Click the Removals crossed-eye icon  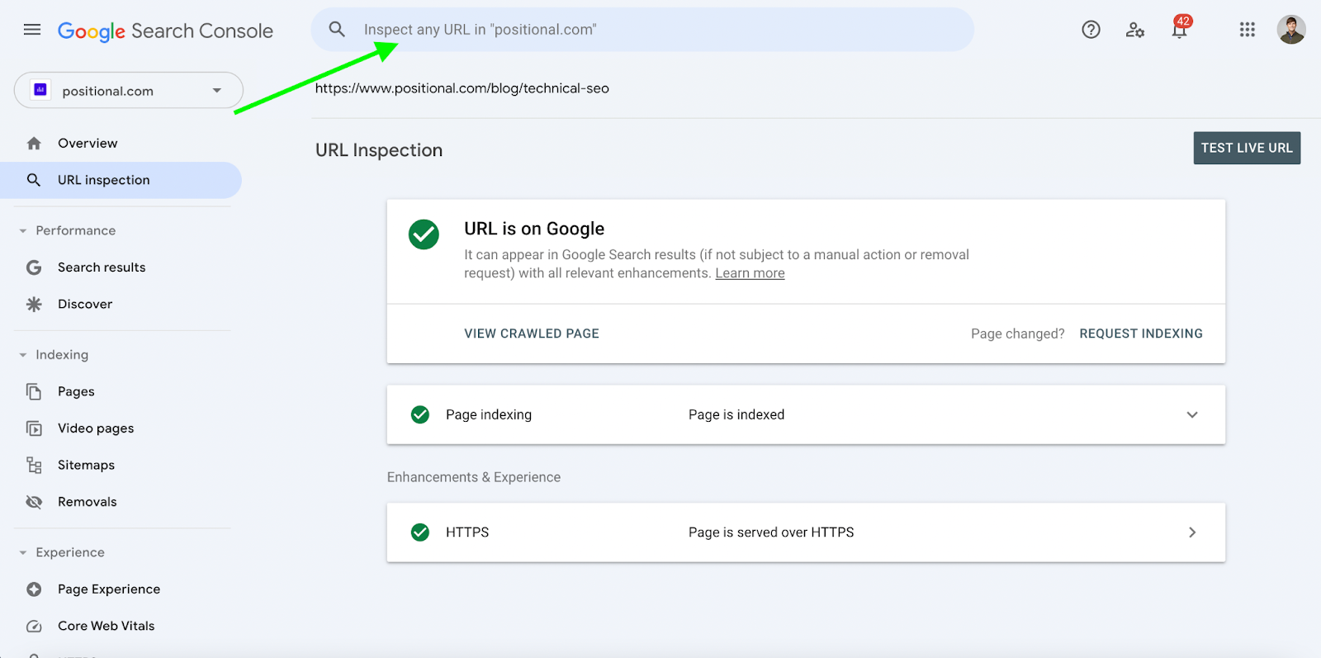34,502
